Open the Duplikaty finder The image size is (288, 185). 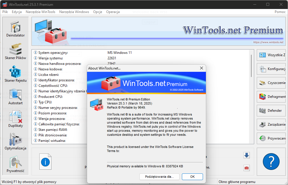click(x=15, y=119)
